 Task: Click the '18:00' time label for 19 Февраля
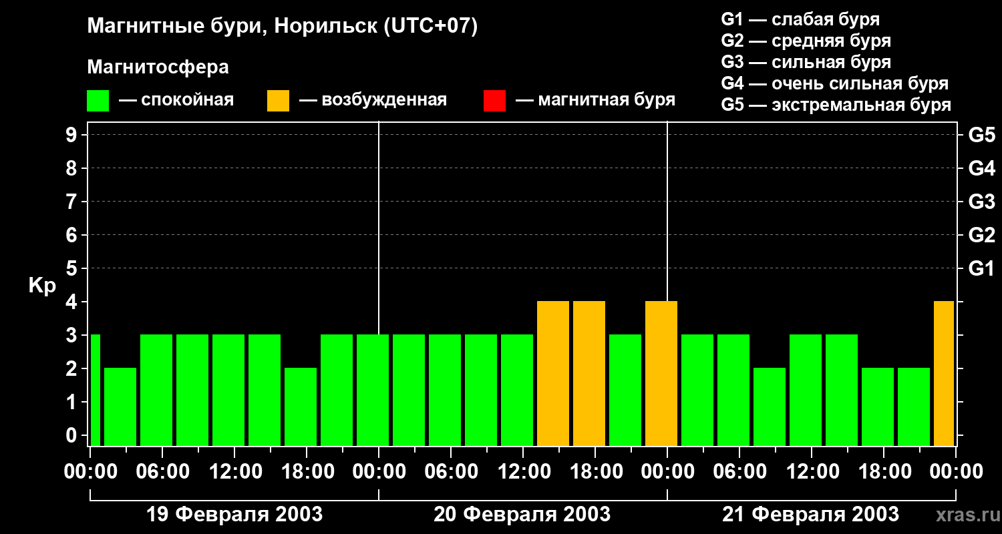click(x=307, y=472)
